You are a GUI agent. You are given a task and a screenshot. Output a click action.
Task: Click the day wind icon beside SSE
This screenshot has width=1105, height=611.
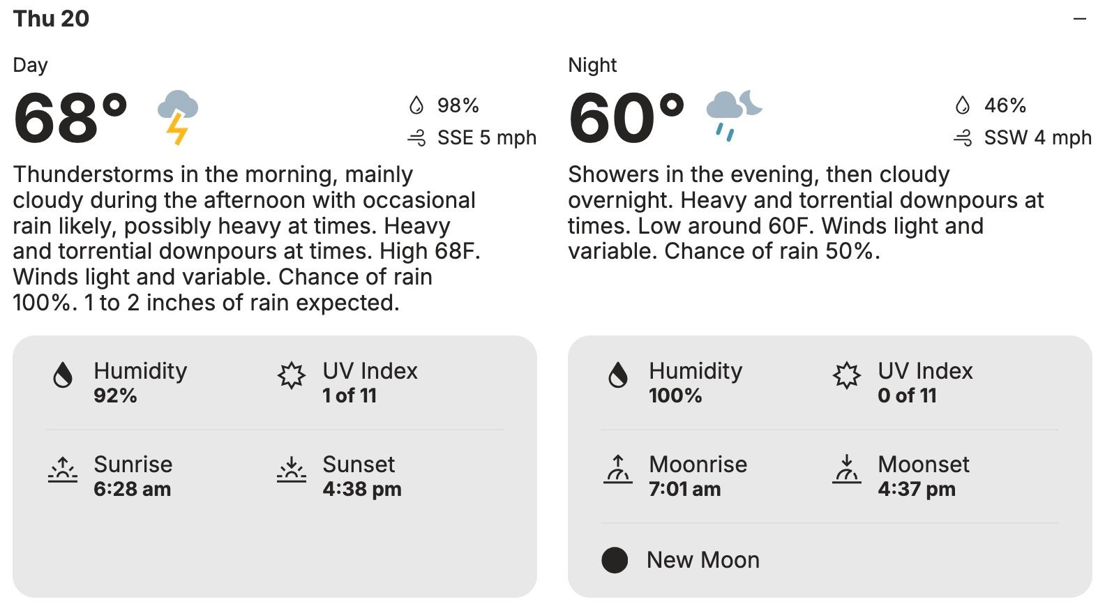[416, 138]
